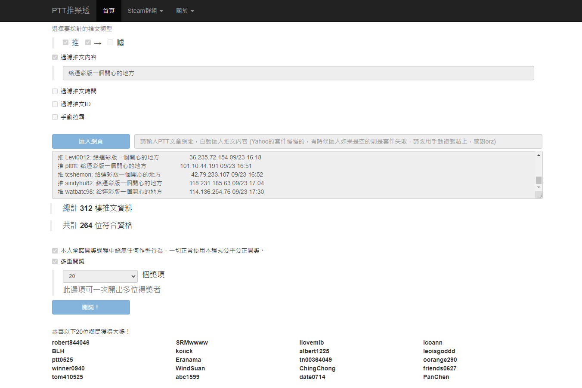The height and width of the screenshot is (388, 582).
Task: Enable the 噓 checkbox
Action: coord(110,42)
